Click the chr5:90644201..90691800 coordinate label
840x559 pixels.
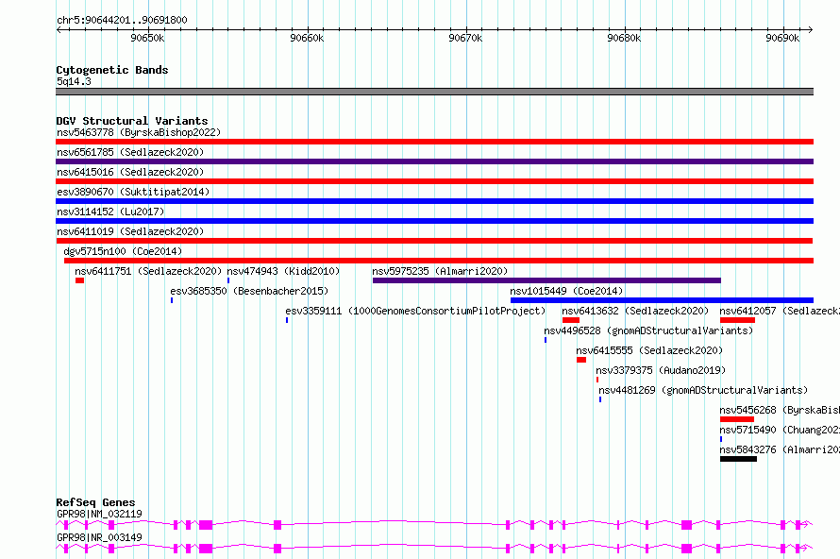click(x=122, y=21)
